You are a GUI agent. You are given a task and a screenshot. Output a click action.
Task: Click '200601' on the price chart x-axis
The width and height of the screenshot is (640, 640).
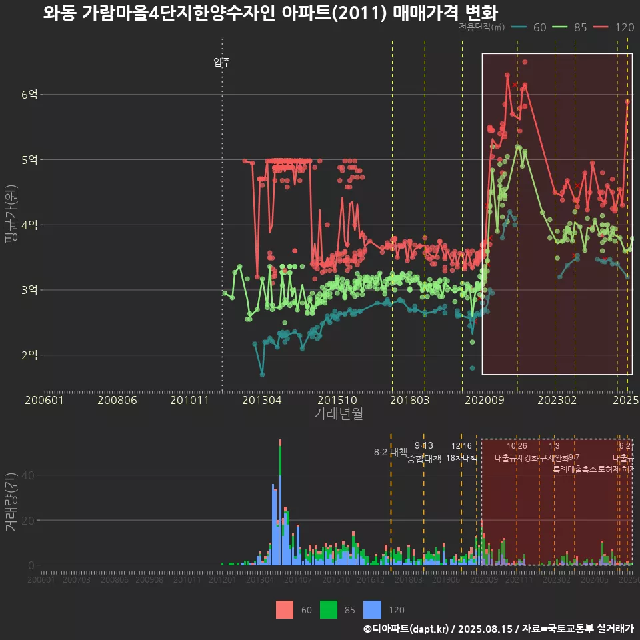pyautogui.click(x=44, y=400)
